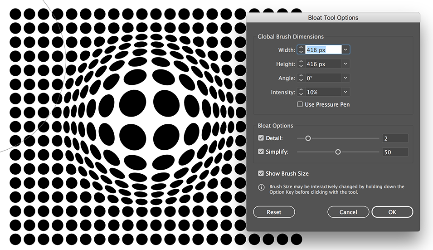Click the Bloat Options heading

[275, 125]
